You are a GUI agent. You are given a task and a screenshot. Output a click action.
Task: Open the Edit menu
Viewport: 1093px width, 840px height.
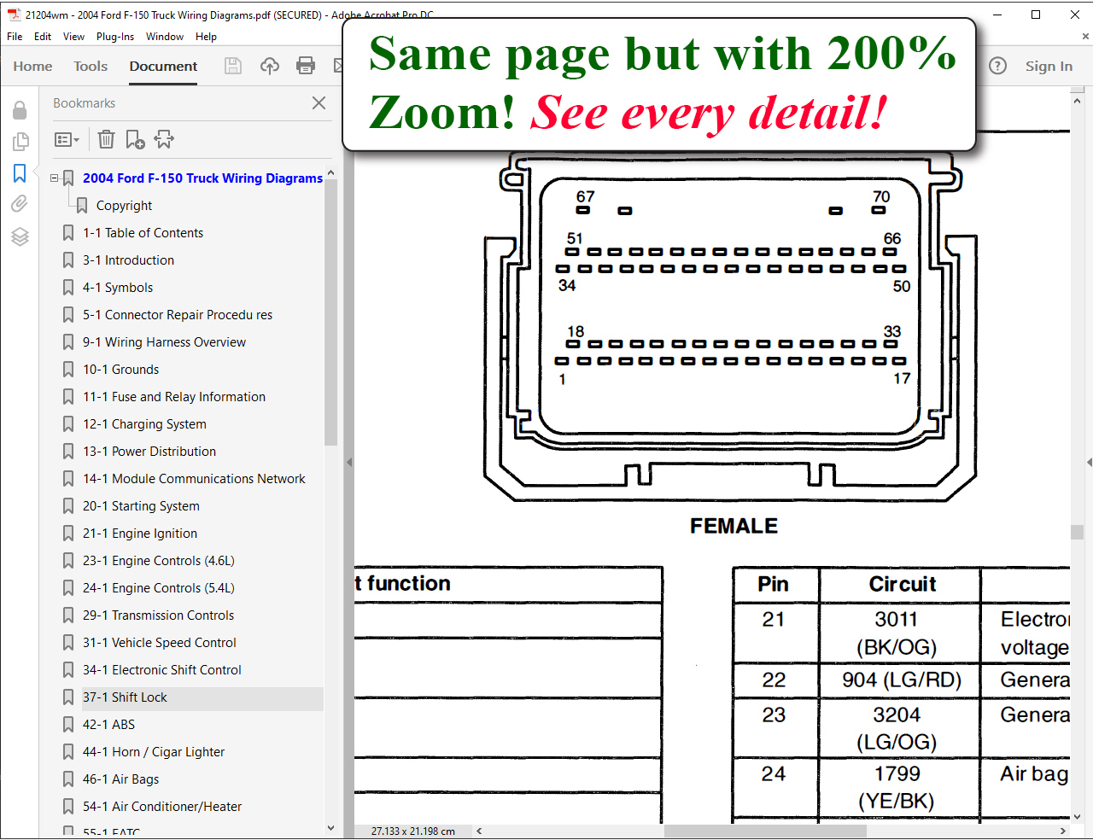pos(43,37)
